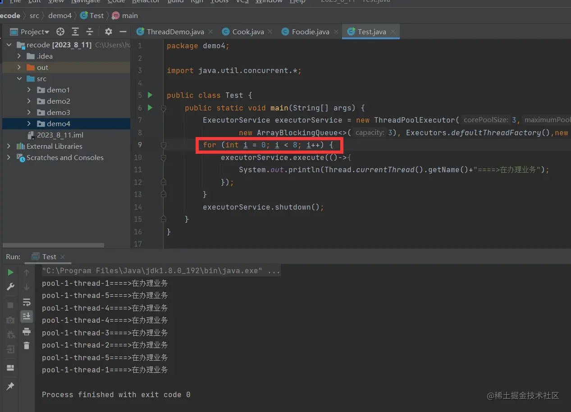Image resolution: width=571 pixels, height=412 pixels.
Task: Close the ThreadDemo.java tab
Action: pyautogui.click(x=210, y=32)
